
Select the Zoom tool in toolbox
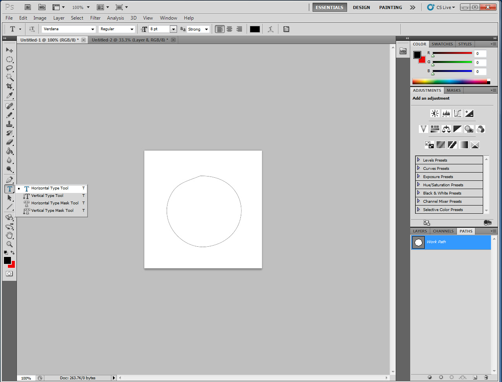[x=9, y=244]
